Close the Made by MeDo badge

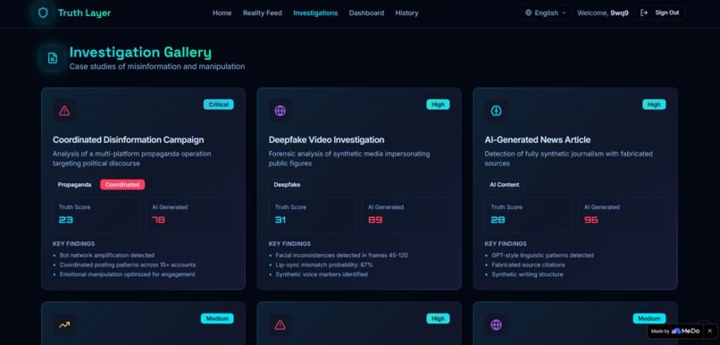tap(709, 331)
